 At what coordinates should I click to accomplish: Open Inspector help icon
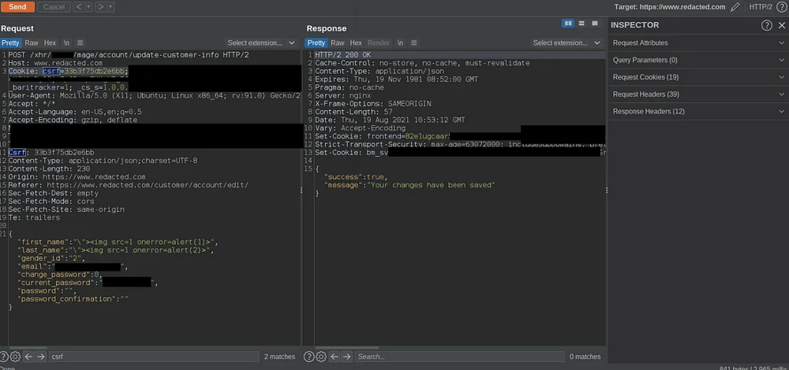click(x=766, y=25)
